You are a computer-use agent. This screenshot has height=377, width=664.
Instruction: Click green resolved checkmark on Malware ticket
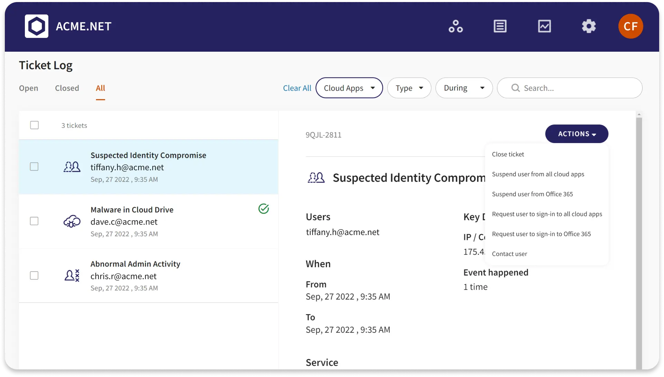tap(264, 208)
